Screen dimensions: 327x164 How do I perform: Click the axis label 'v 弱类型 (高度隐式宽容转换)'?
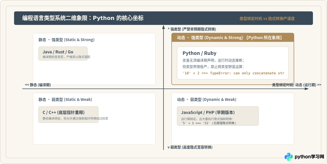(190, 147)
